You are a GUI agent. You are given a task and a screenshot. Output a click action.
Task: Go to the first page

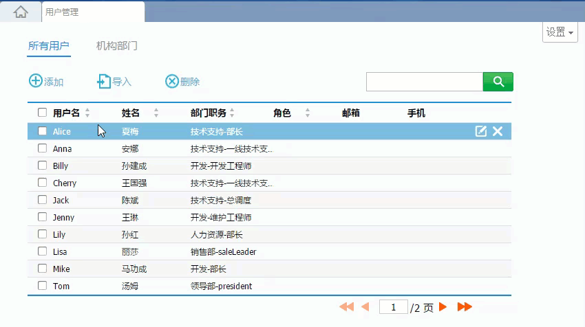[347, 307]
